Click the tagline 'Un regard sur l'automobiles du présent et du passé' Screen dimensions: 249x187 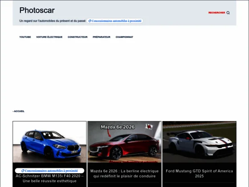pyautogui.click(x=52, y=21)
